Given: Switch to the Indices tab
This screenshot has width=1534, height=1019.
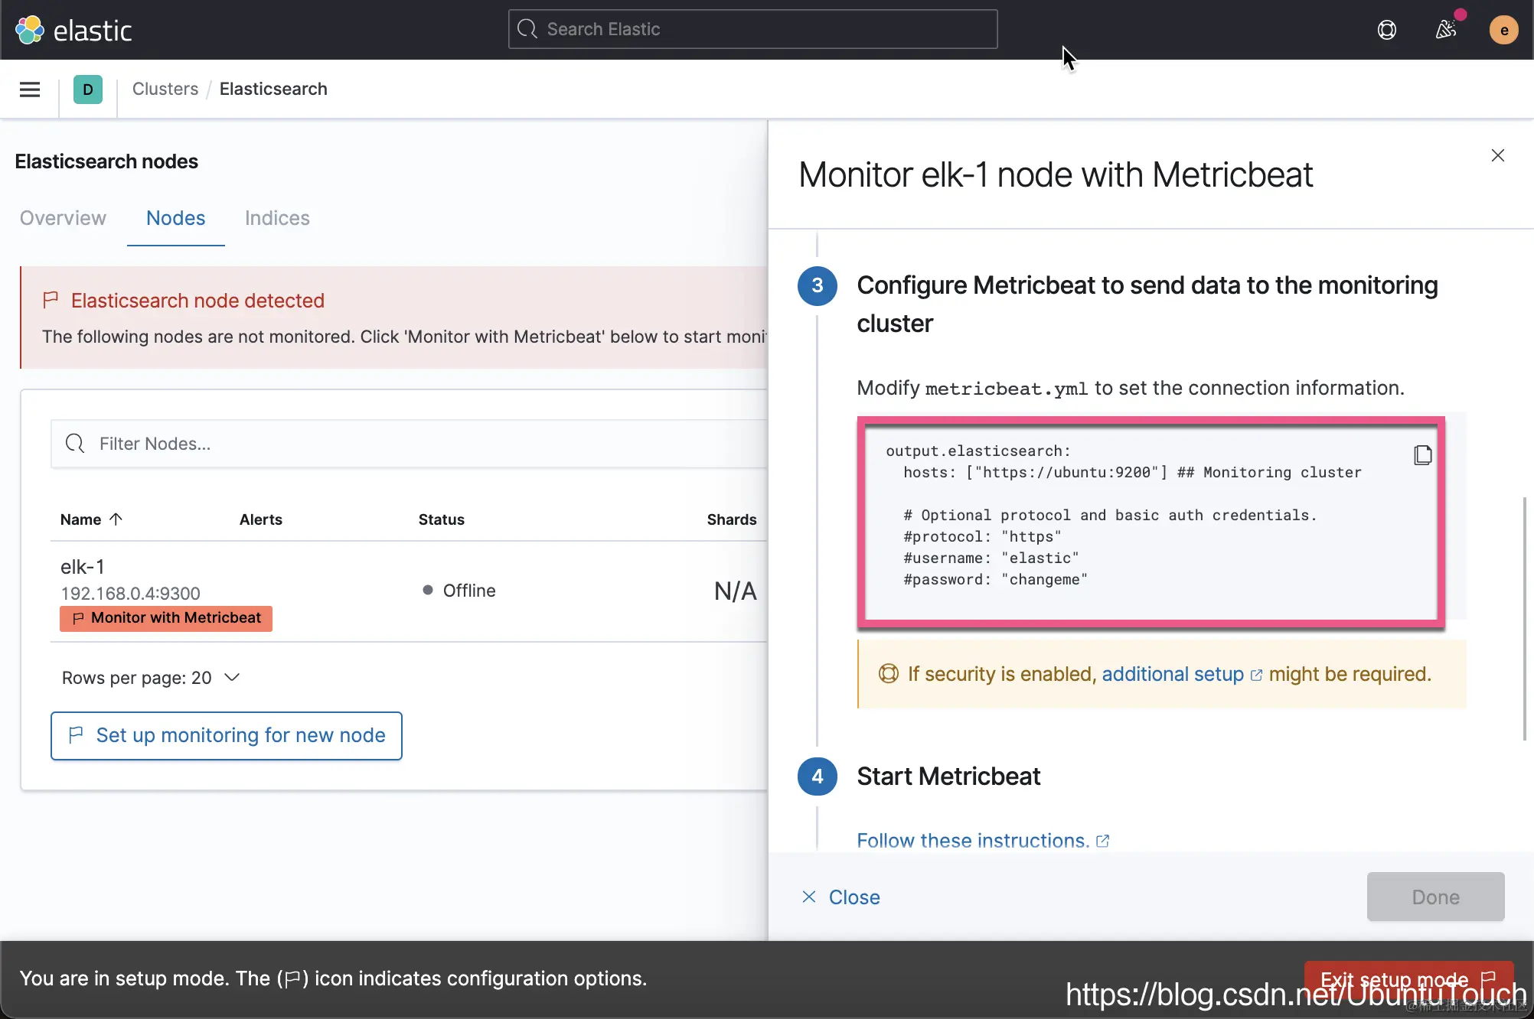Looking at the screenshot, I should 277,218.
